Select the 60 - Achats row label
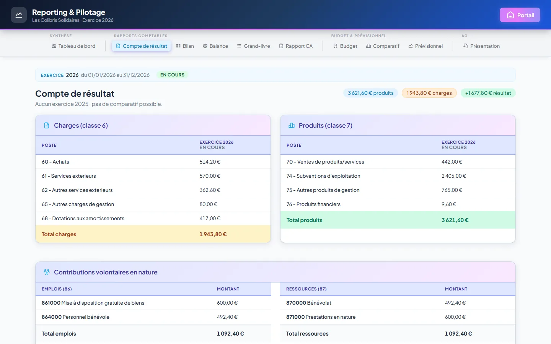The height and width of the screenshot is (344, 551). 55,162
